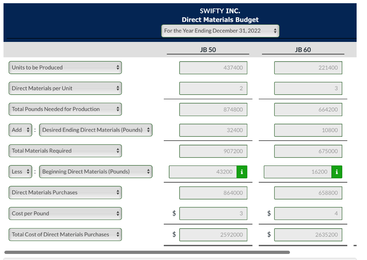Click the JB 60 units produced field 221400
This screenshot has height=260, width=367.
pos(308,68)
